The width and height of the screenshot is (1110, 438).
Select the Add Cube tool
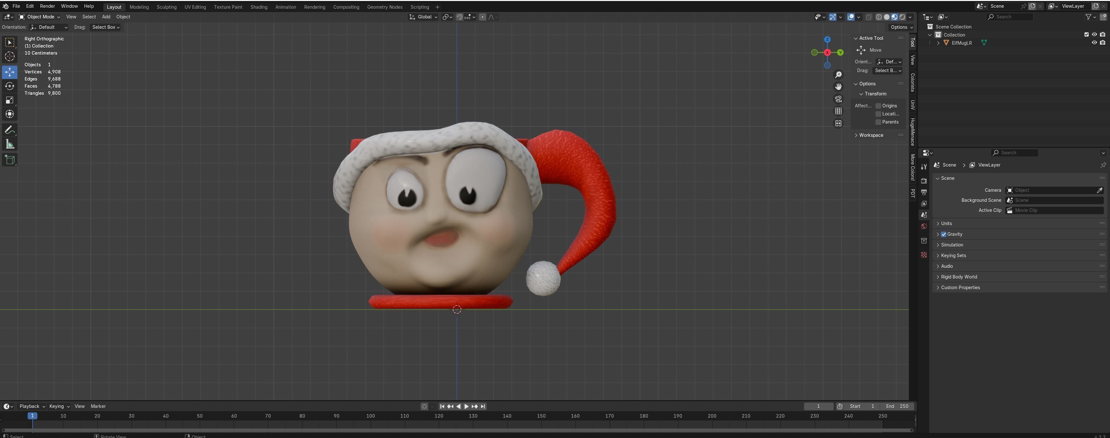(x=9, y=160)
